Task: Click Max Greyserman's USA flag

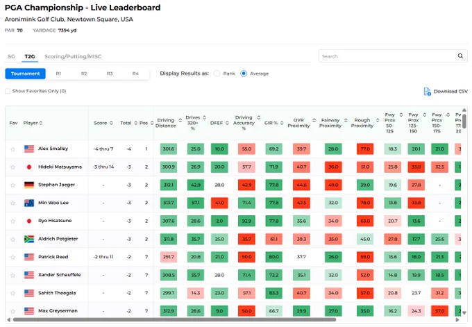Action: (29, 311)
